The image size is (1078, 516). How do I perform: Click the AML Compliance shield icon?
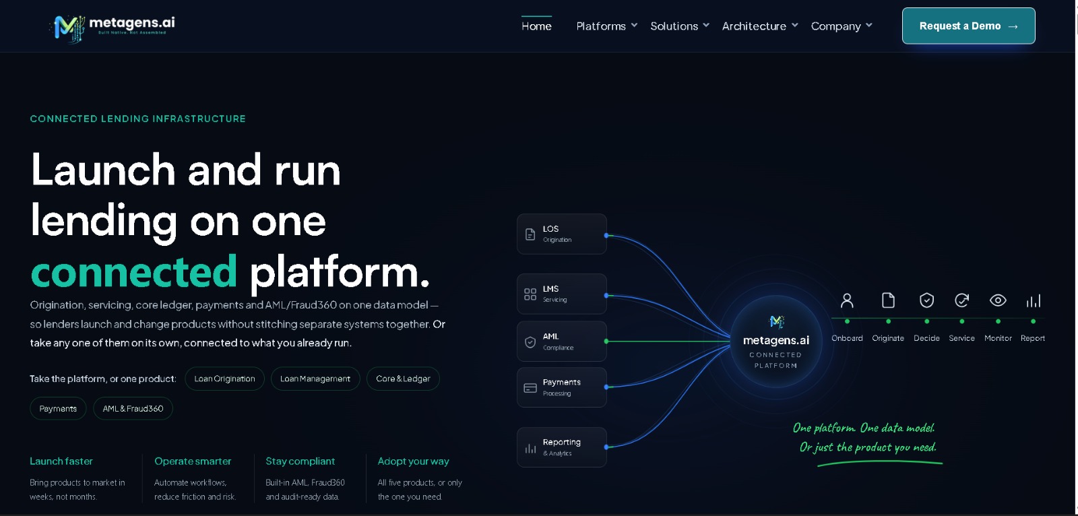(x=530, y=342)
